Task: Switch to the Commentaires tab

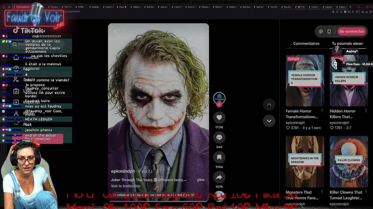Action: point(306,44)
